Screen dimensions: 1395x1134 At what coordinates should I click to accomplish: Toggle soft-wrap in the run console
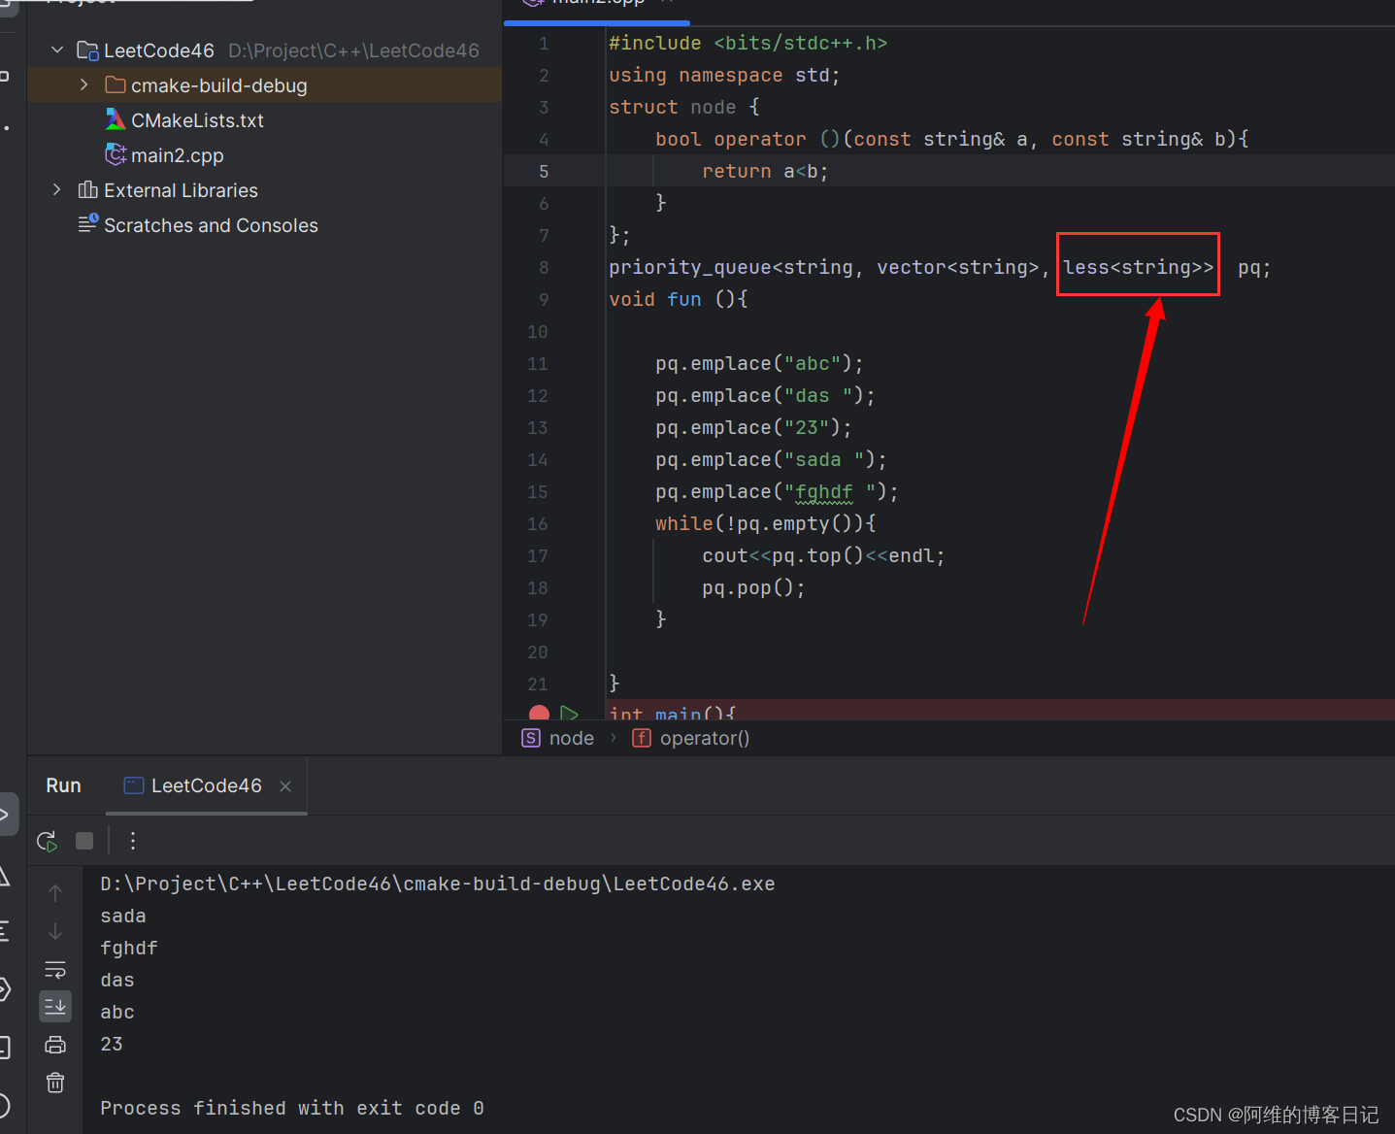[55, 969]
